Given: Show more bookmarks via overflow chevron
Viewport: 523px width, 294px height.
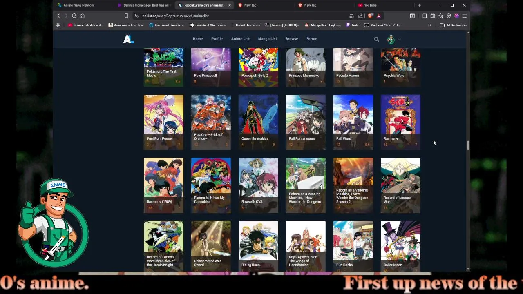Looking at the screenshot, I should tap(429, 25).
